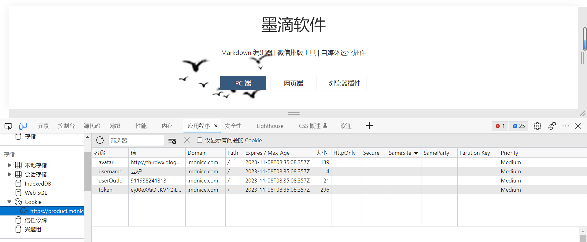This screenshot has width=587, height=242.
Task: Open the 源代码 tab
Action: click(92, 126)
